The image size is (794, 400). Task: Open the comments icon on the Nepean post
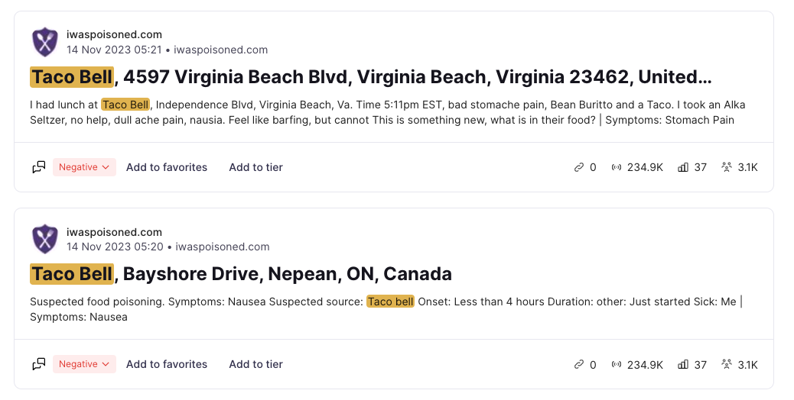[x=39, y=364]
